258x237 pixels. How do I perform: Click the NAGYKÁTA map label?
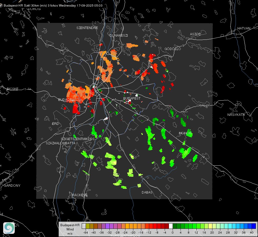click(236, 115)
